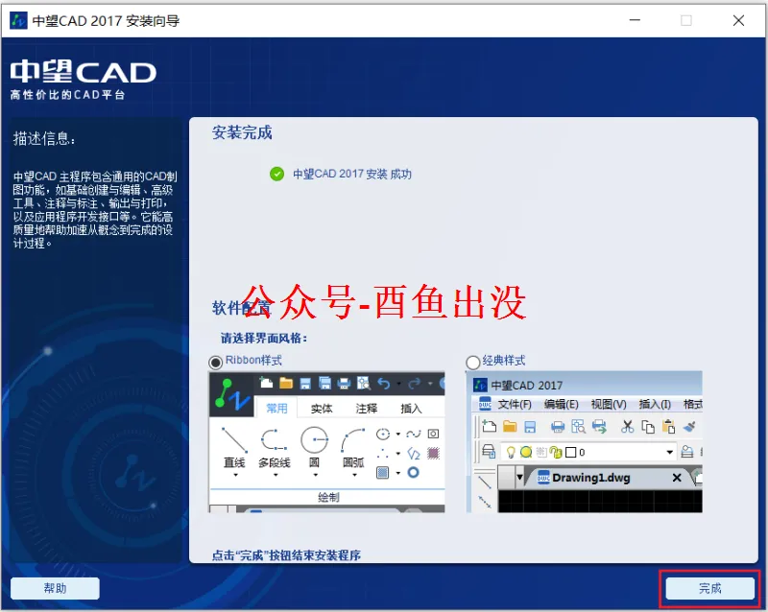Click the scissors cut icon in the classic preview
The height and width of the screenshot is (612, 768).
click(x=627, y=427)
